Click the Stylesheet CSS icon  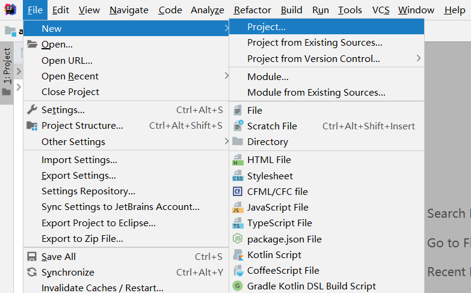click(x=238, y=176)
